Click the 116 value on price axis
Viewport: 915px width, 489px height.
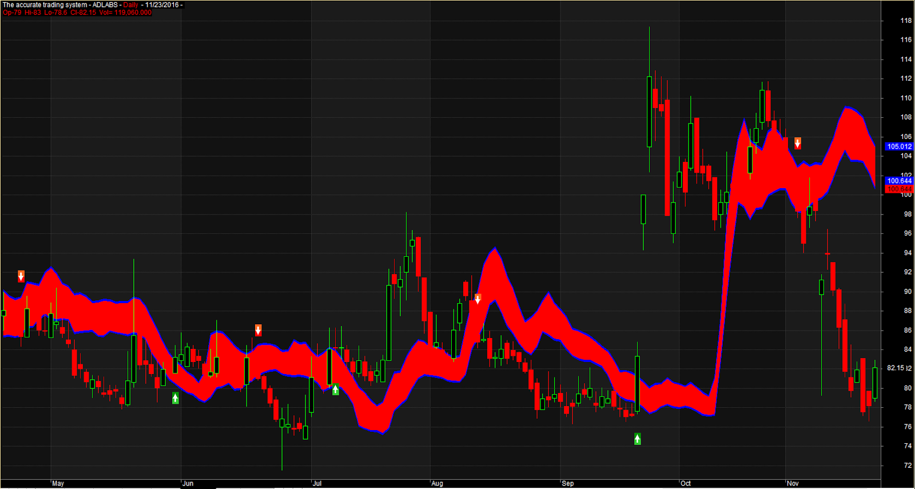click(906, 40)
